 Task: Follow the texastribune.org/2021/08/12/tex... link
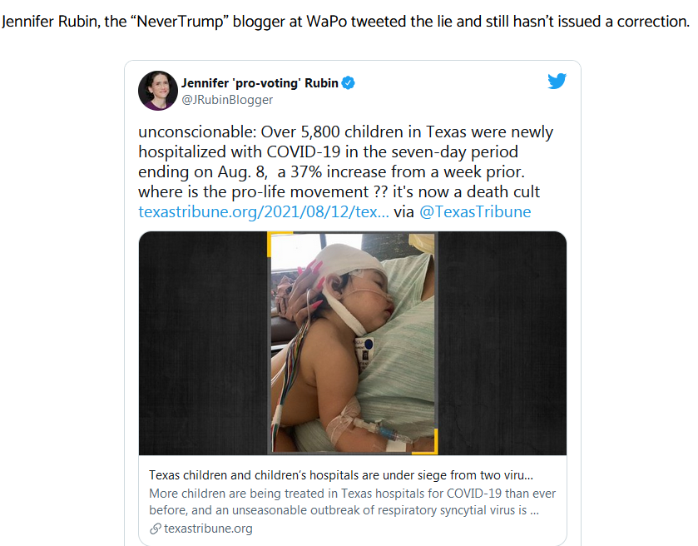tap(264, 211)
